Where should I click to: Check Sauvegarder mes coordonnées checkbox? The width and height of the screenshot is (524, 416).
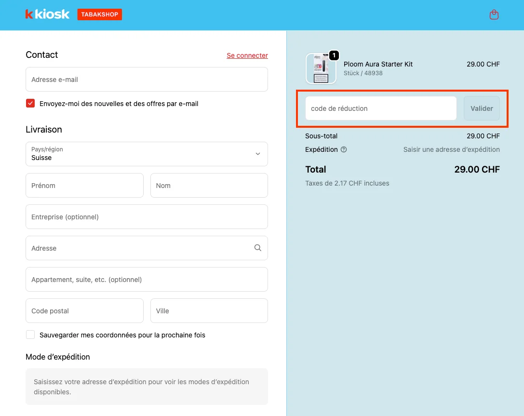coord(30,335)
